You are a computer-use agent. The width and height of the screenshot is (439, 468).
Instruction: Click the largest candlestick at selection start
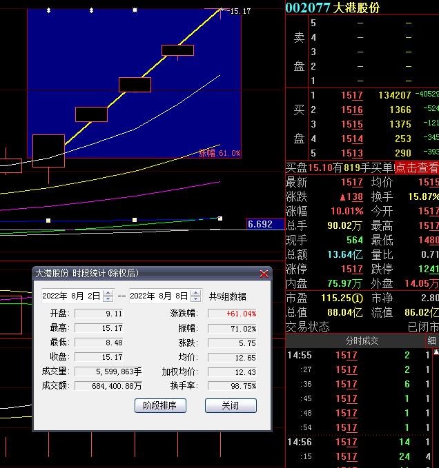point(48,151)
